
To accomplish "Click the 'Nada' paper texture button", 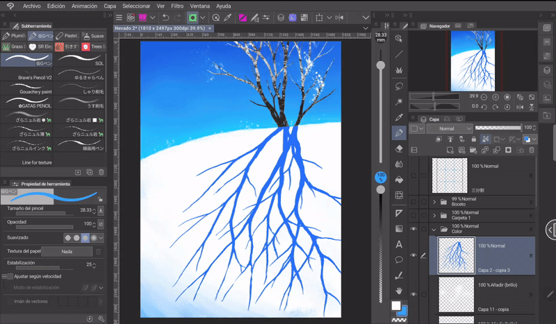I will tap(67, 251).
